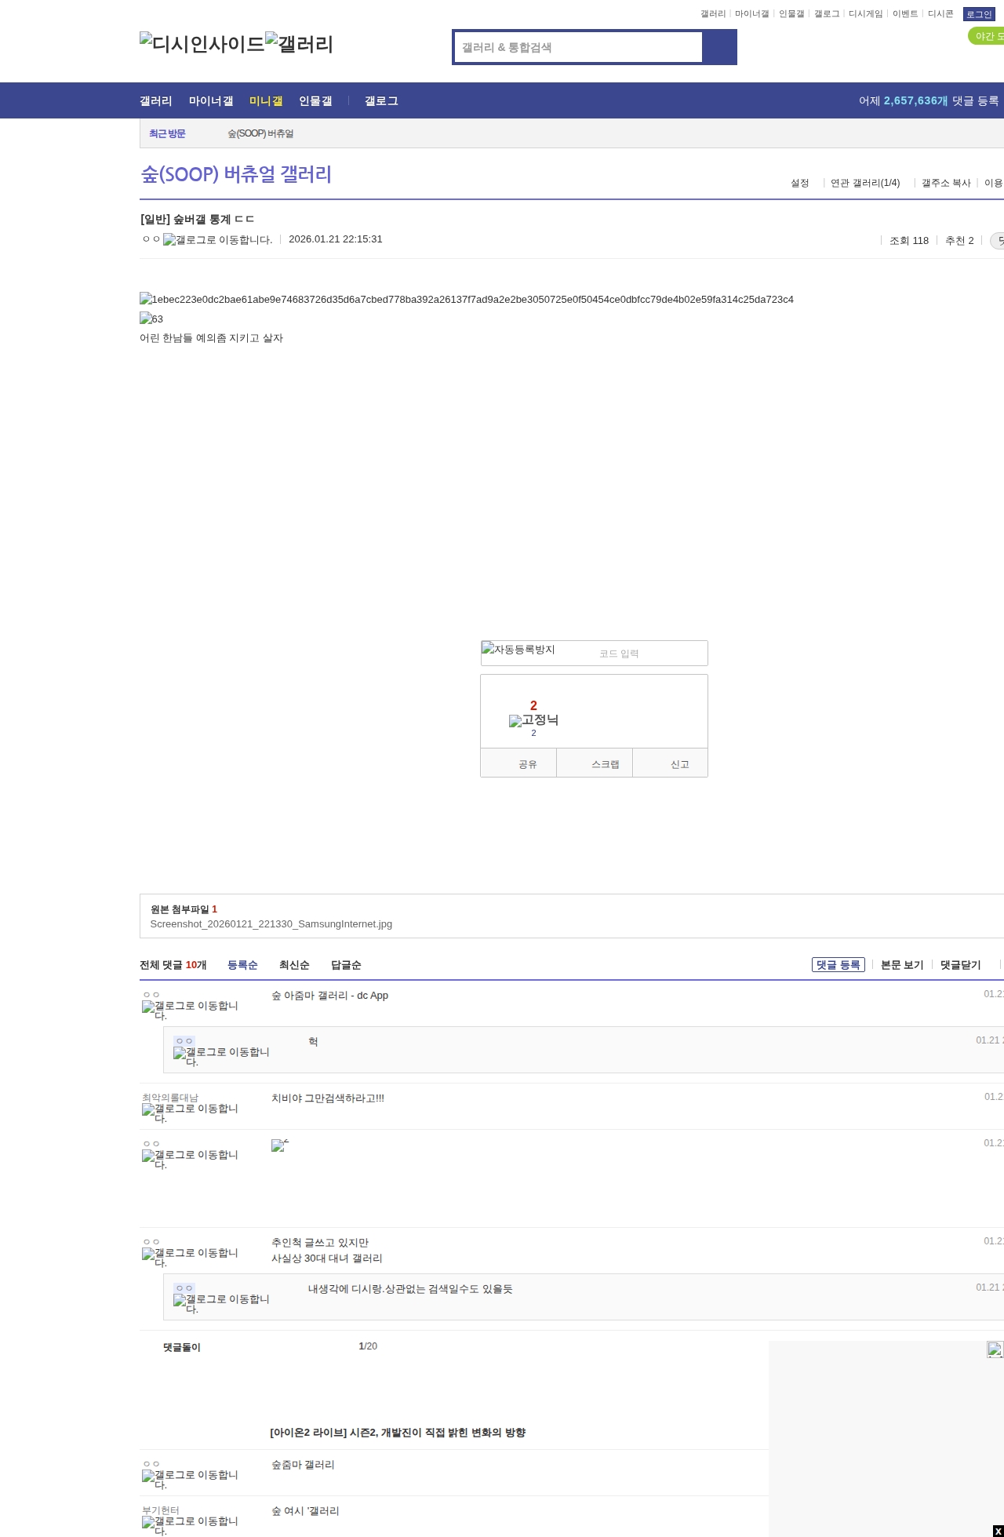The image size is (1004, 1537).
Task: Click 본문 보기
Action: pos(902,965)
